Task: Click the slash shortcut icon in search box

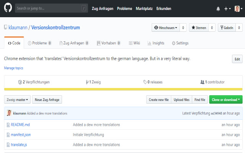Action: tap(84, 8)
